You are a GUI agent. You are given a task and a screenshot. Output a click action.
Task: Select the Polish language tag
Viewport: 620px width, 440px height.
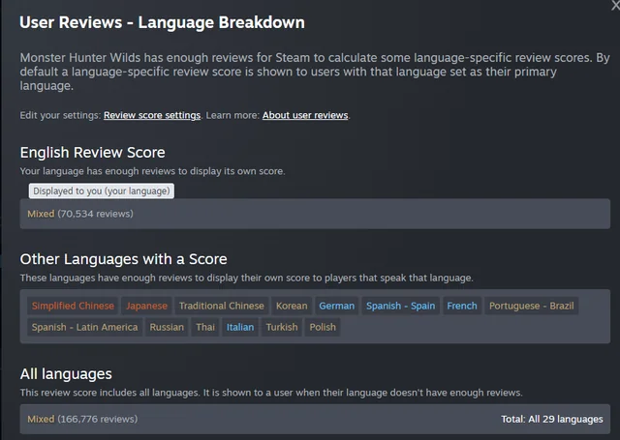pyautogui.click(x=323, y=327)
